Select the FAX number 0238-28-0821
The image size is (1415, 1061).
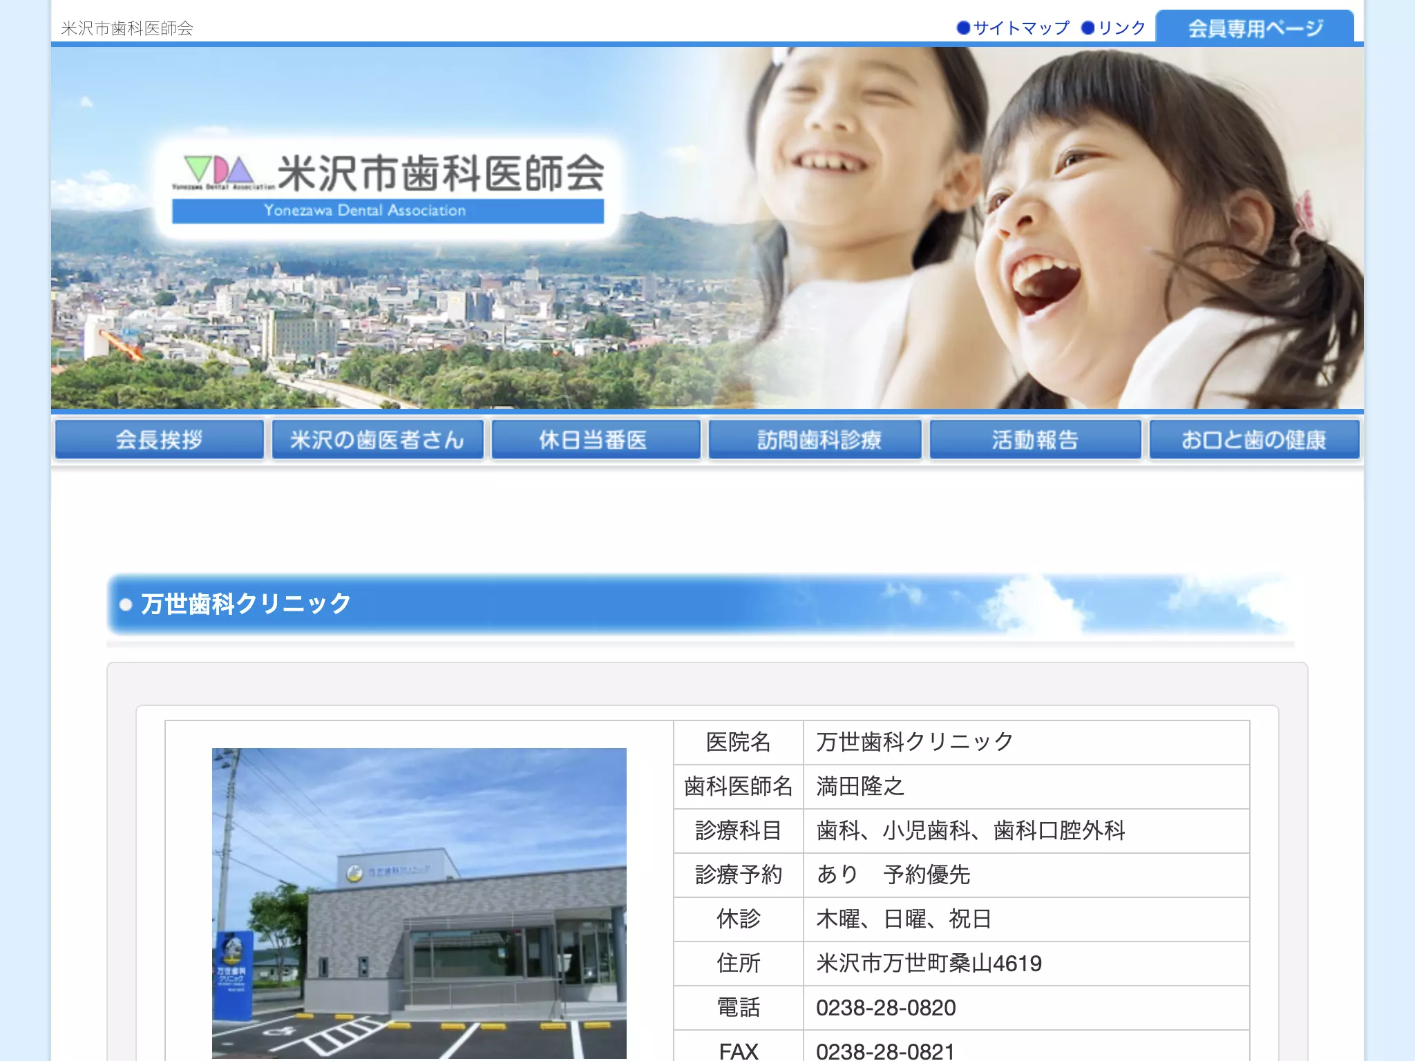click(x=885, y=1051)
